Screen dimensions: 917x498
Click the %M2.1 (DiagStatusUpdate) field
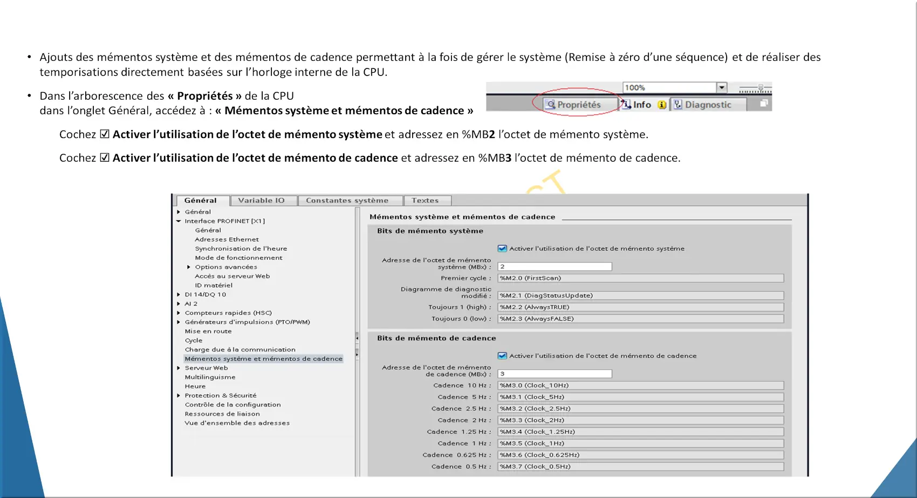click(640, 295)
